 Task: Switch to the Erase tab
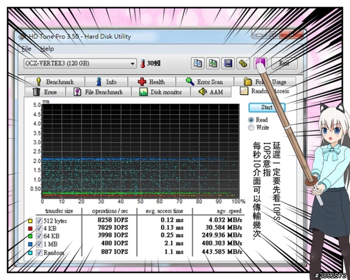point(45,92)
